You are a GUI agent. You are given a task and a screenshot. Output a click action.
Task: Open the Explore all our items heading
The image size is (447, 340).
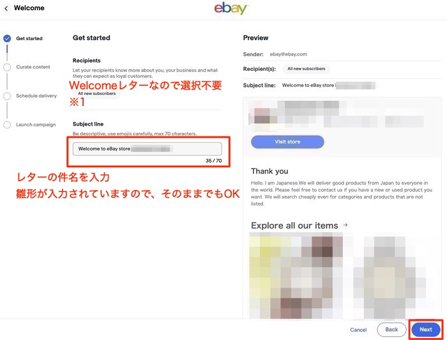point(294,226)
